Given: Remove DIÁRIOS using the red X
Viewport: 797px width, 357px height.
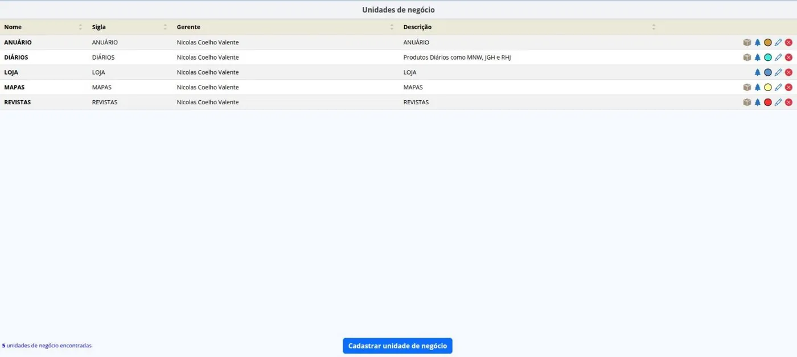Looking at the screenshot, I should pyautogui.click(x=788, y=57).
